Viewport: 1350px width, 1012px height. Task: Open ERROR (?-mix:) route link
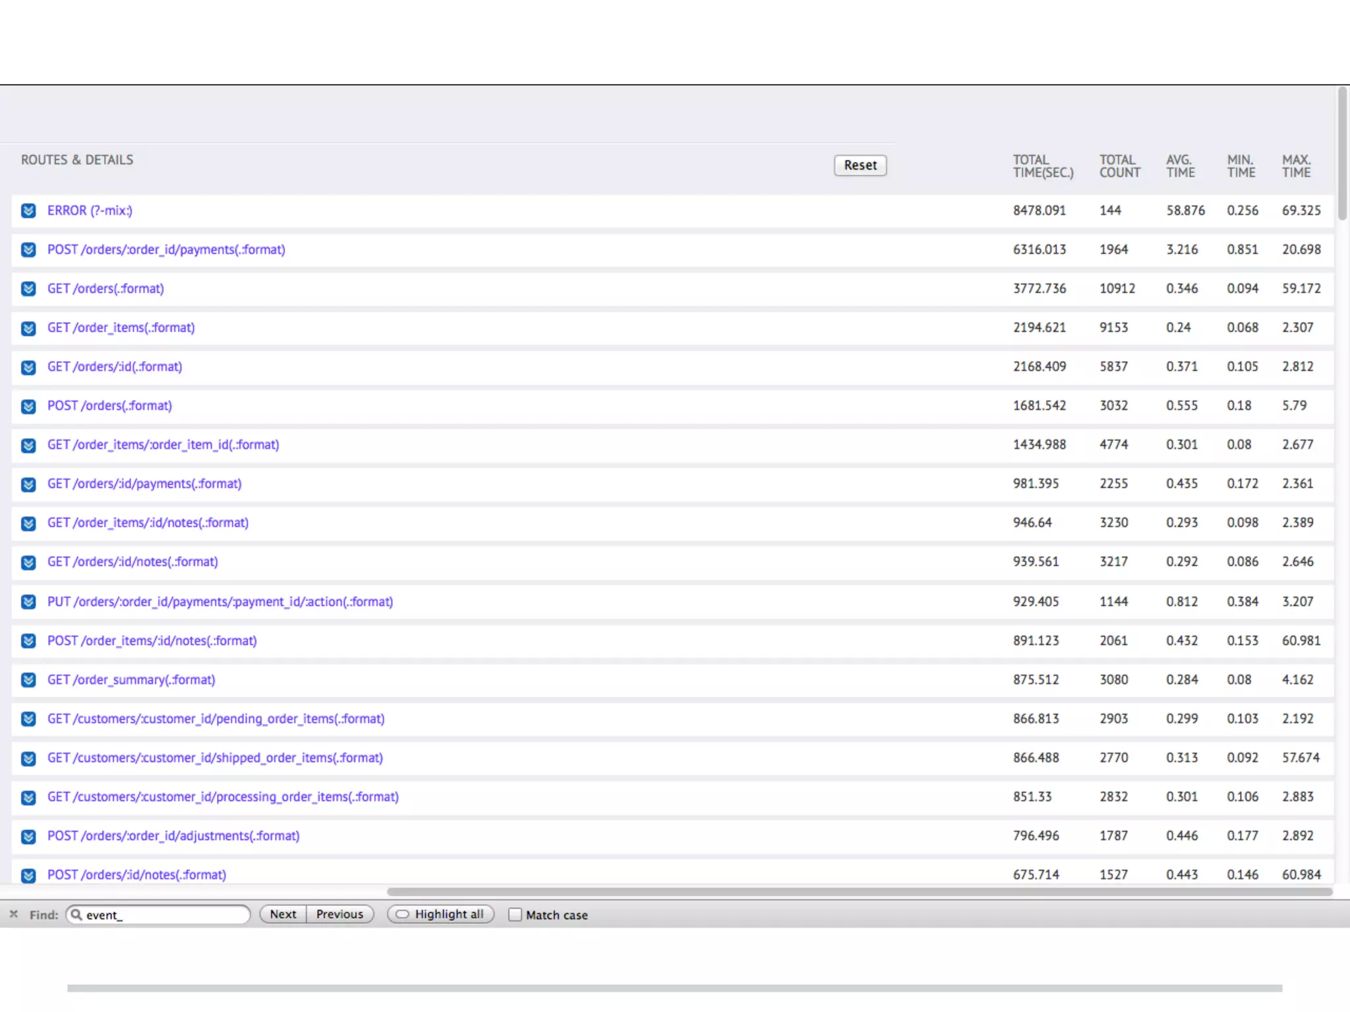pos(90,211)
